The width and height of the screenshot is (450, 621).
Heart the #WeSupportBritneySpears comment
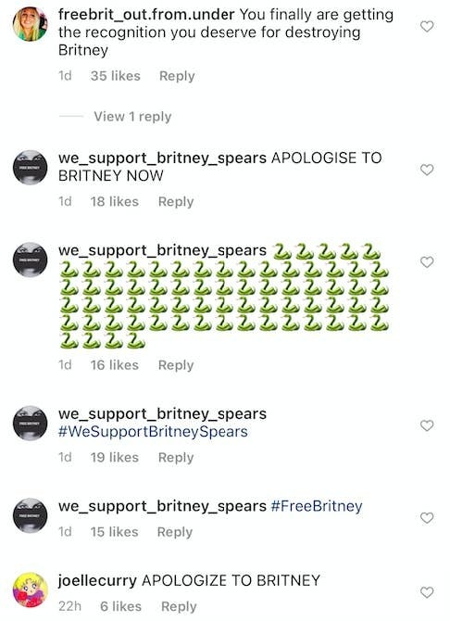[x=427, y=425]
